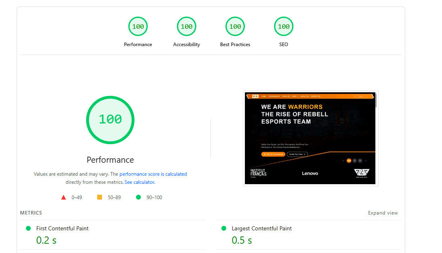Image resolution: width=442 pixels, height=253 pixels.
Task: Click the SEO score gauge
Action: click(284, 26)
